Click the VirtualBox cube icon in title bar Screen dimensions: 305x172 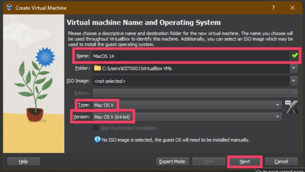9,8
